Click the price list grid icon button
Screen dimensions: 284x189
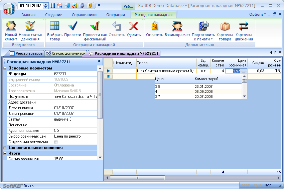coord(244,81)
